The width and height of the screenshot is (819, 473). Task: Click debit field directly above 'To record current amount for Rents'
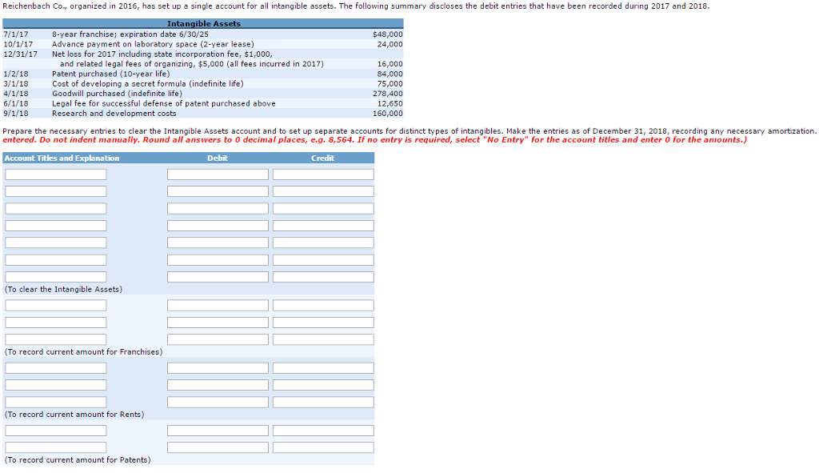click(218, 402)
